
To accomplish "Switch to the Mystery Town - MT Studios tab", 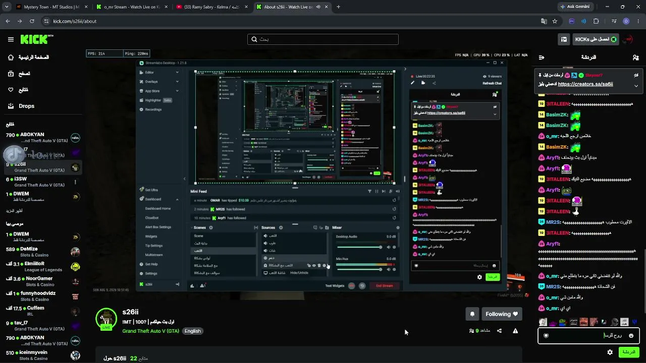I will [x=50, y=7].
